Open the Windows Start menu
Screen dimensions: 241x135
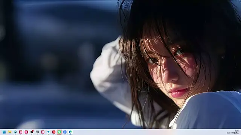(x=4, y=132)
